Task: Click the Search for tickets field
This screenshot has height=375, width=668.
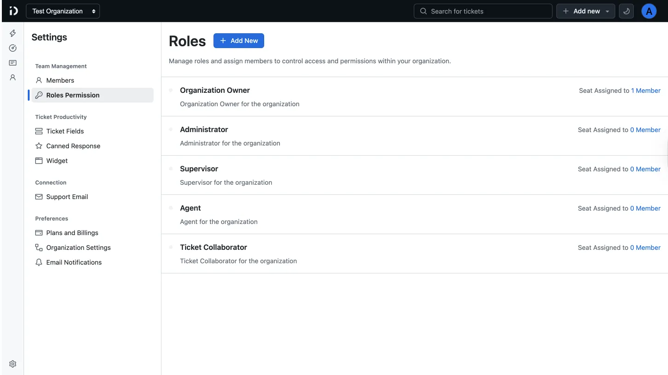Action: pos(482,11)
